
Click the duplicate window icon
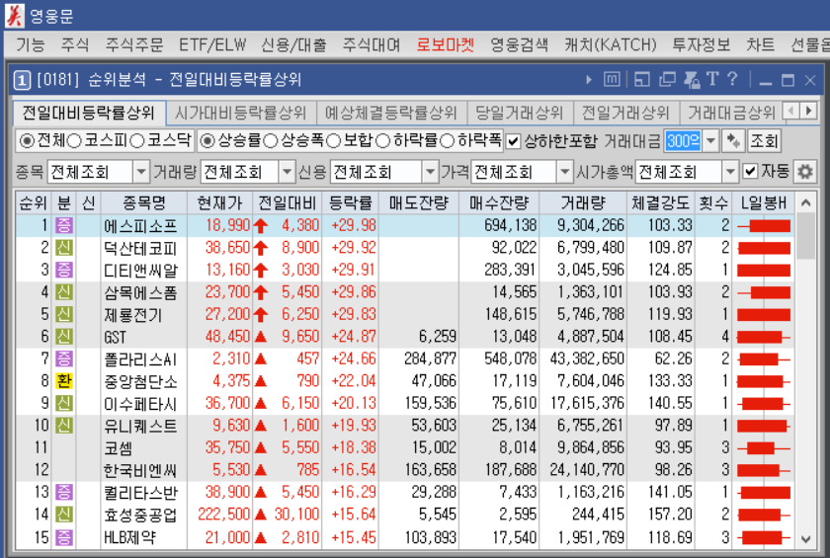(x=667, y=80)
